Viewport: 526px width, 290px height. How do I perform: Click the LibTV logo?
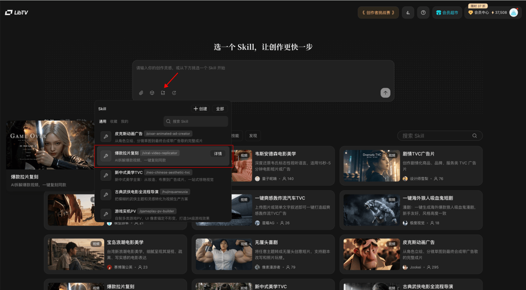point(17,12)
